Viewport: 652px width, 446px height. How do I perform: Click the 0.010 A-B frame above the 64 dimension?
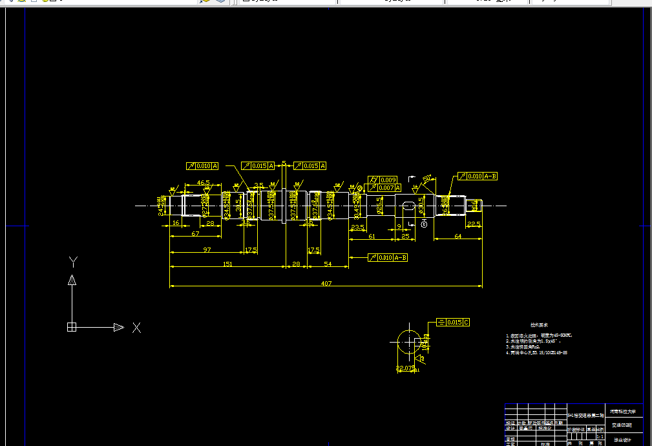(478, 176)
